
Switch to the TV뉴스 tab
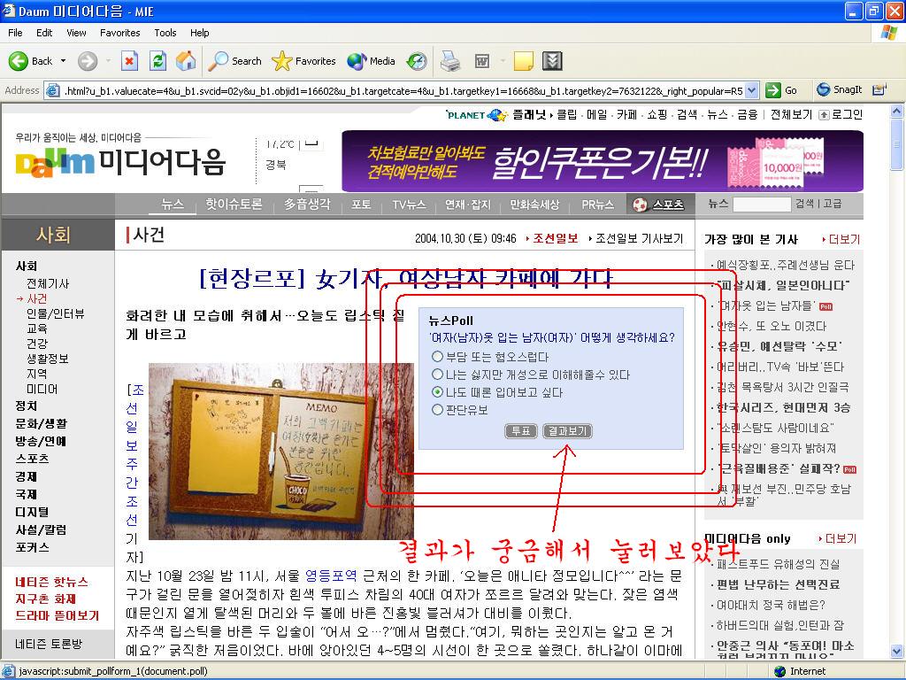(x=409, y=205)
